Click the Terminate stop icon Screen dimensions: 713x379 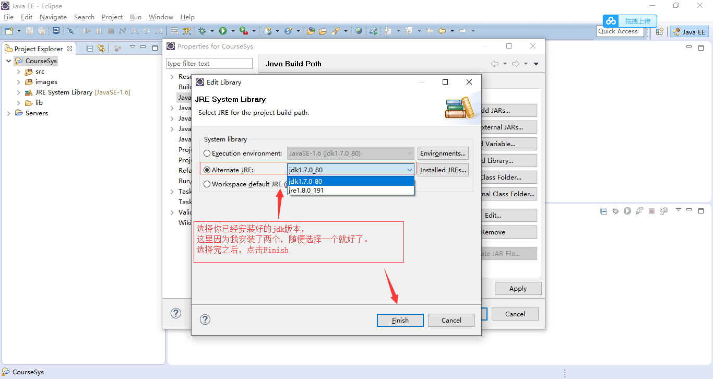click(111, 31)
